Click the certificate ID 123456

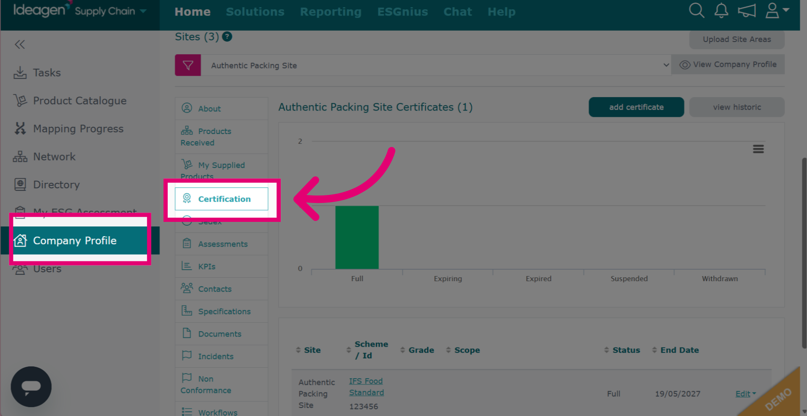pyautogui.click(x=364, y=406)
